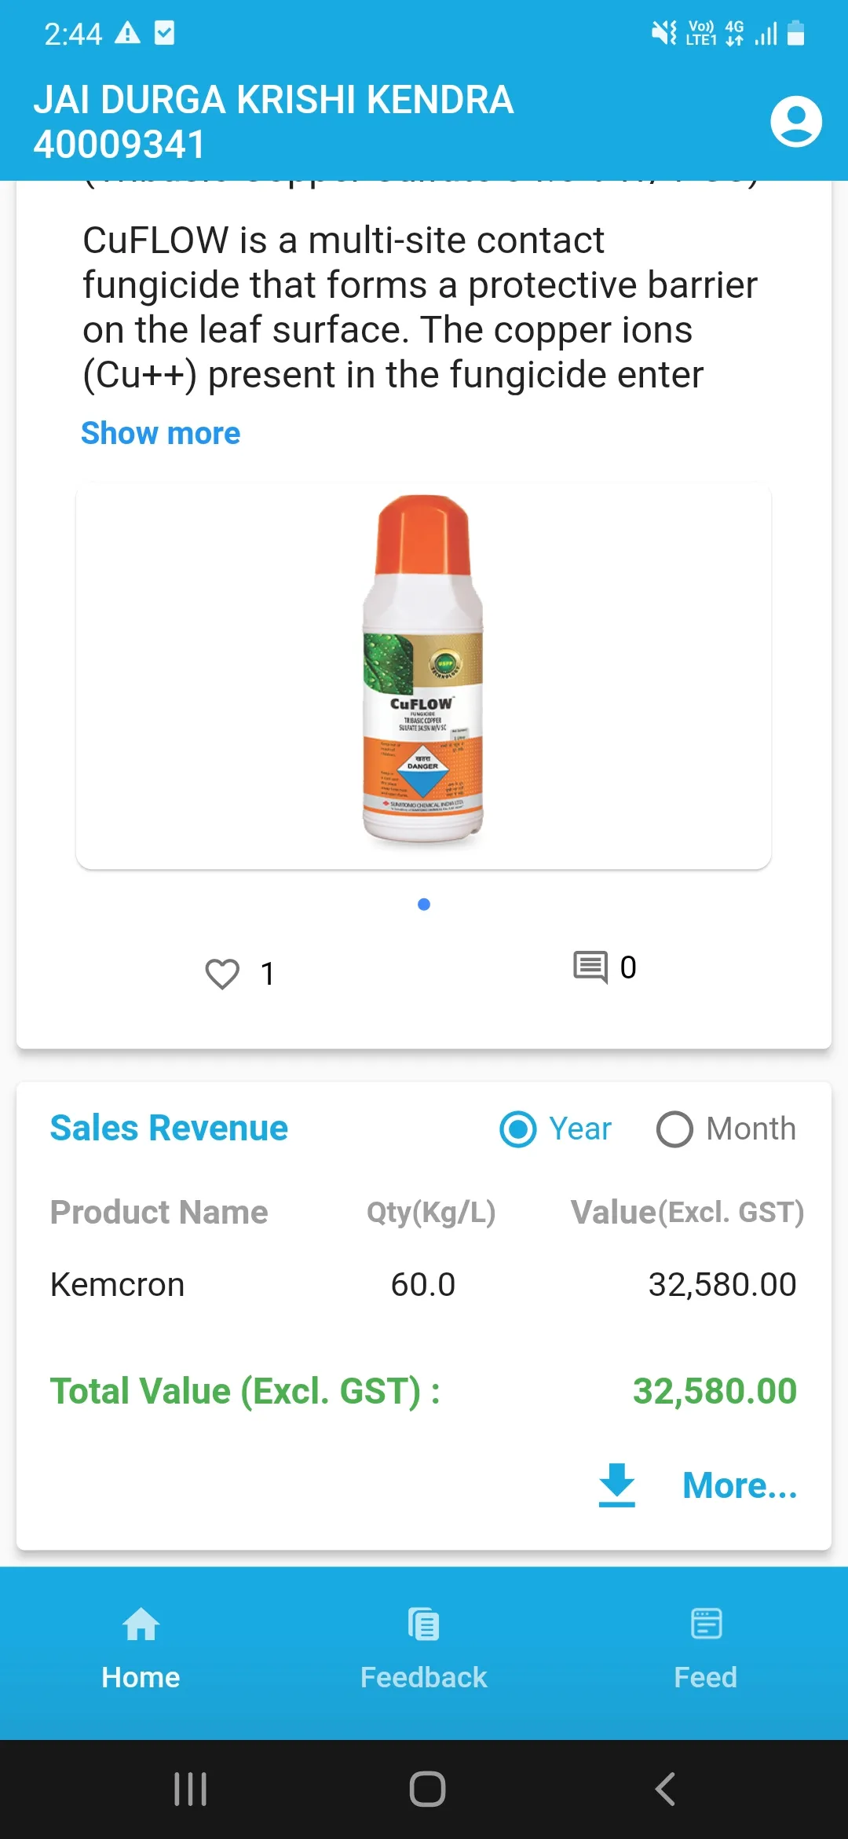
Task: Open the Feedback tab icon
Action: click(x=424, y=1624)
